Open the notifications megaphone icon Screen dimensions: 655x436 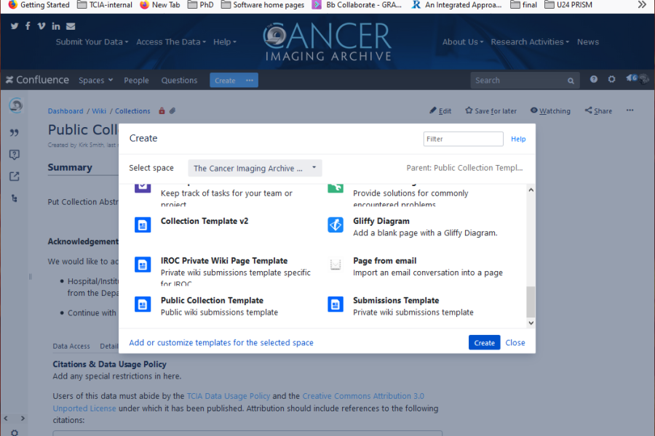[x=631, y=78]
